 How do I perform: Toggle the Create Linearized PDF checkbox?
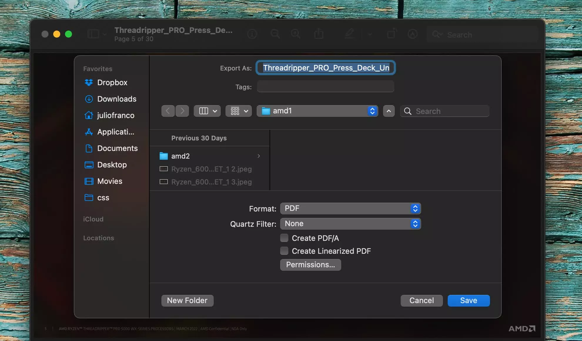(284, 251)
